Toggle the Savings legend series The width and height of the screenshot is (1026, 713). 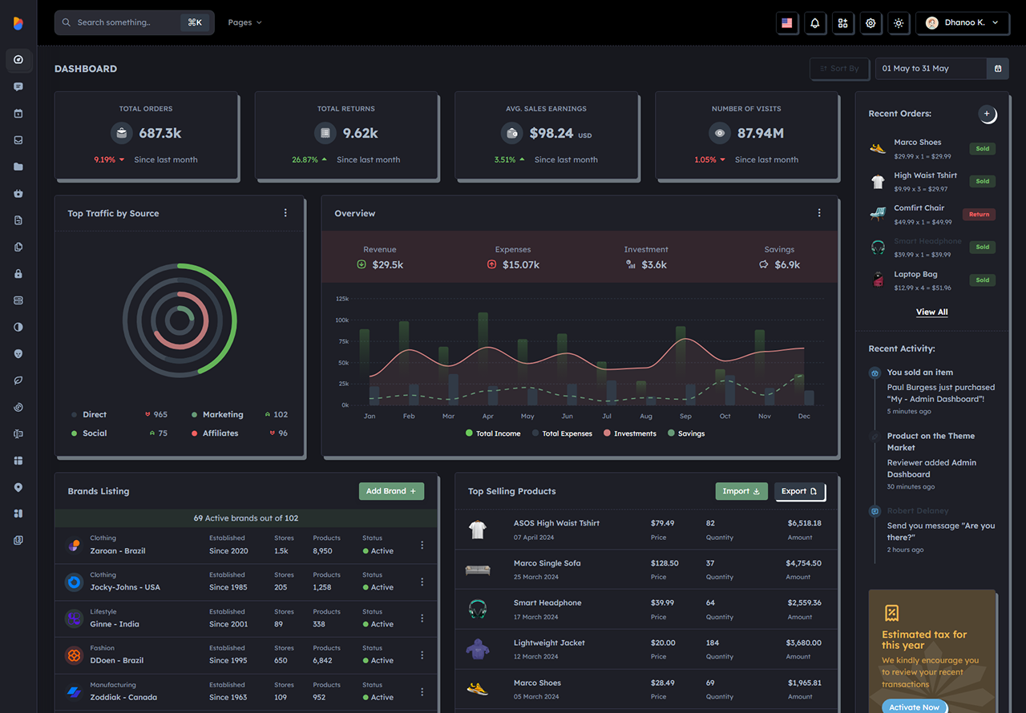686,433
